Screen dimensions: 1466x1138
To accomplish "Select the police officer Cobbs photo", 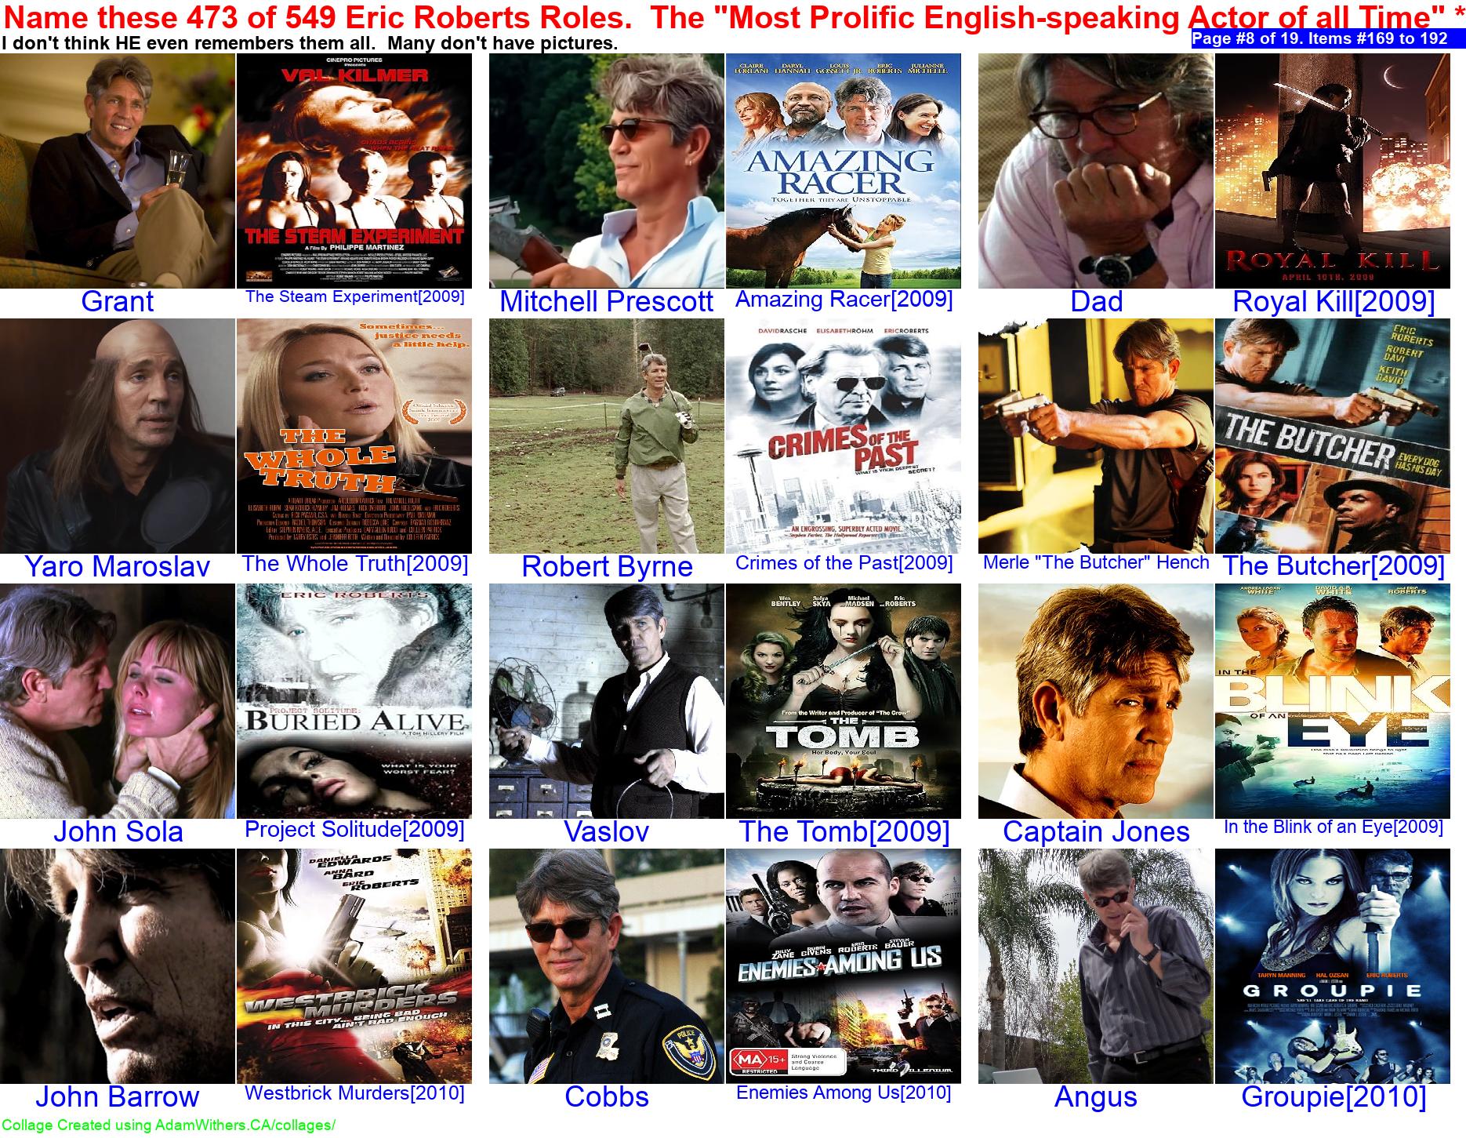I will [x=607, y=966].
